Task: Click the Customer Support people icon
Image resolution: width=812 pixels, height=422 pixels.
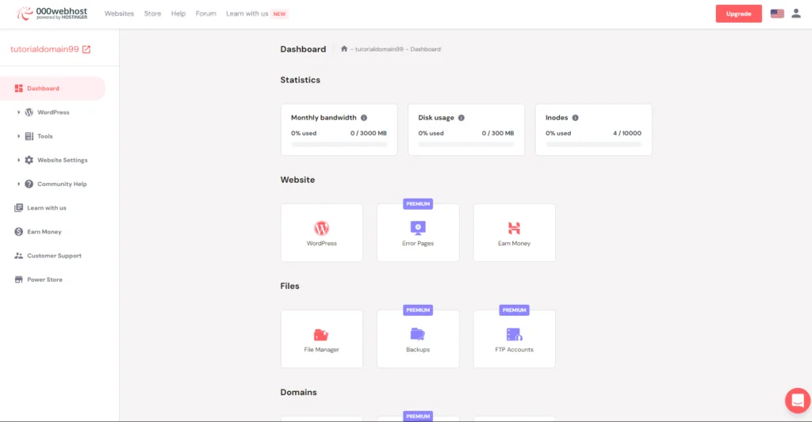Action: pyautogui.click(x=19, y=256)
